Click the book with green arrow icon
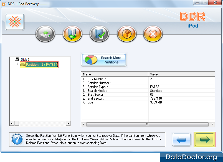 (72, 34)
